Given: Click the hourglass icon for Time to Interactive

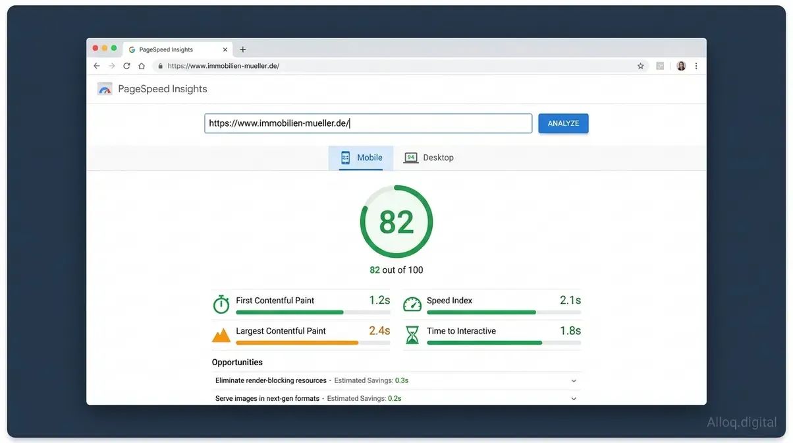Looking at the screenshot, I should (412, 335).
